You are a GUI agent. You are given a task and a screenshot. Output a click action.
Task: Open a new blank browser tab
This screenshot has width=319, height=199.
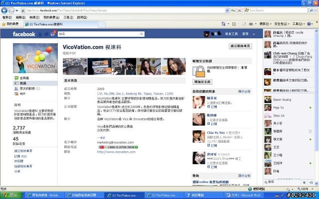coord(102,24)
